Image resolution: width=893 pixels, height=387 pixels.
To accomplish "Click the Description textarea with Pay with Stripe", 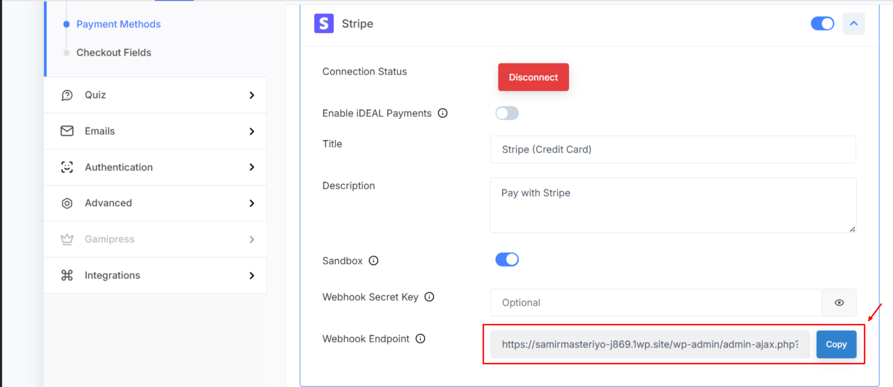I will click(x=673, y=205).
